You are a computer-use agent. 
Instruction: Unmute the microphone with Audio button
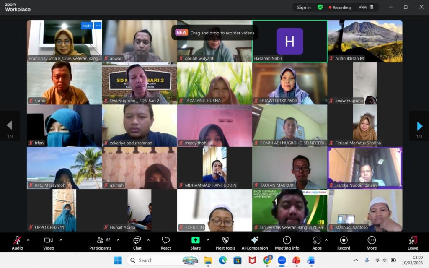pos(17,242)
